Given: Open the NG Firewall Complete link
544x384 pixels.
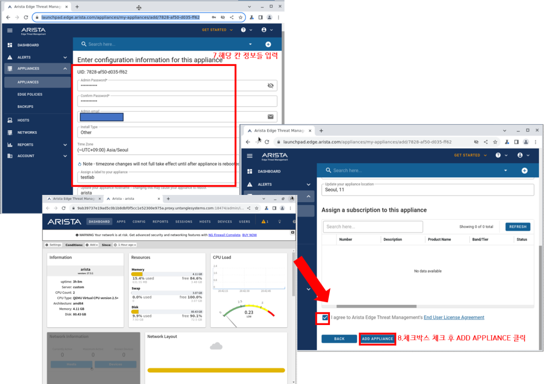Looking at the screenshot, I should [x=225, y=235].
